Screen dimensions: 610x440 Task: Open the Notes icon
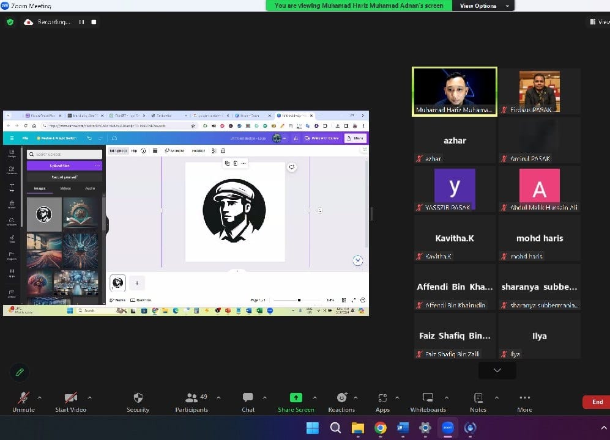click(478, 398)
